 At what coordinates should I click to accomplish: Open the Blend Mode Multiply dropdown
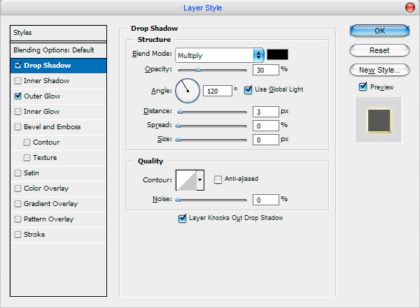(220, 55)
